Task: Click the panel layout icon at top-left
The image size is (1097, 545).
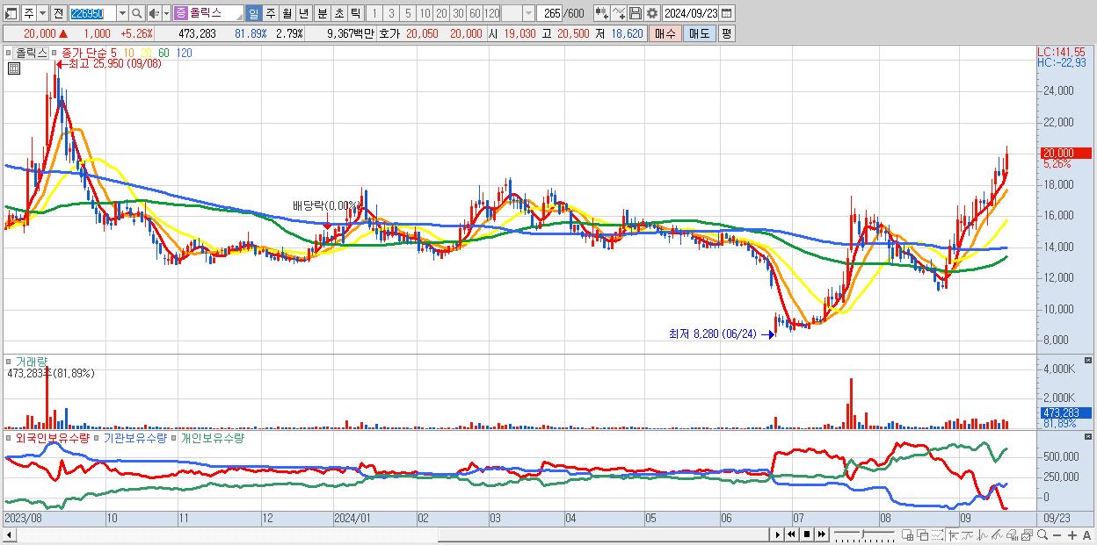Action: point(11,13)
